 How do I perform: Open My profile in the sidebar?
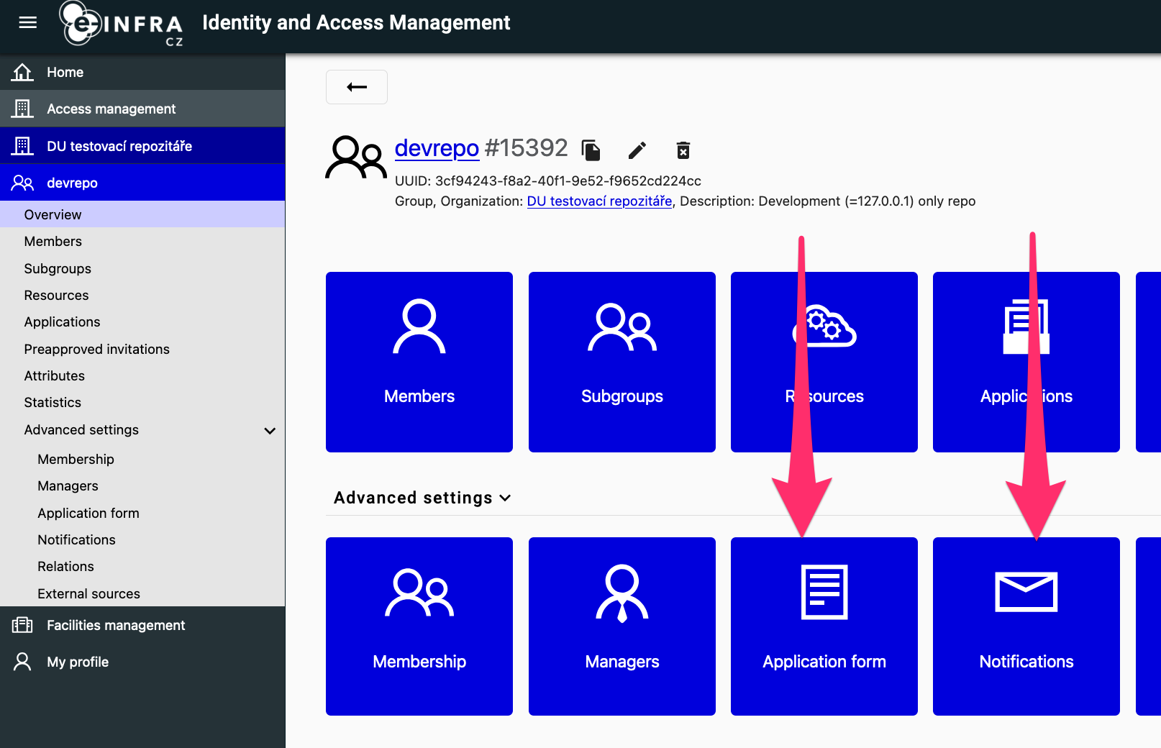click(x=78, y=662)
